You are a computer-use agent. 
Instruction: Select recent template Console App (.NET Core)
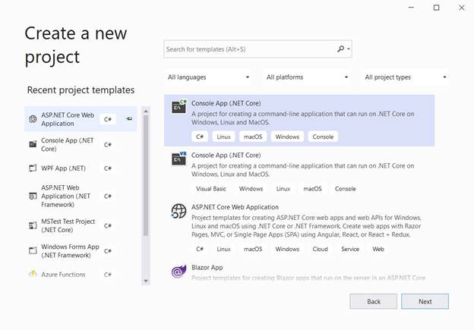coord(81,144)
